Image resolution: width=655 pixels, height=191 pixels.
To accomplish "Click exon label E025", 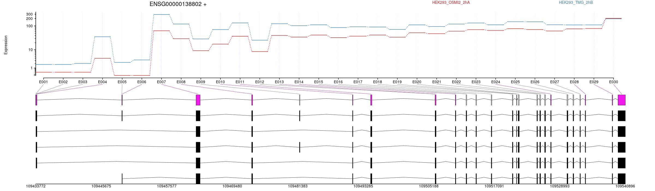I will point(515,82).
